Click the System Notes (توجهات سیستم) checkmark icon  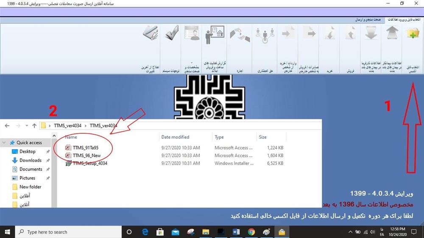tap(172, 33)
